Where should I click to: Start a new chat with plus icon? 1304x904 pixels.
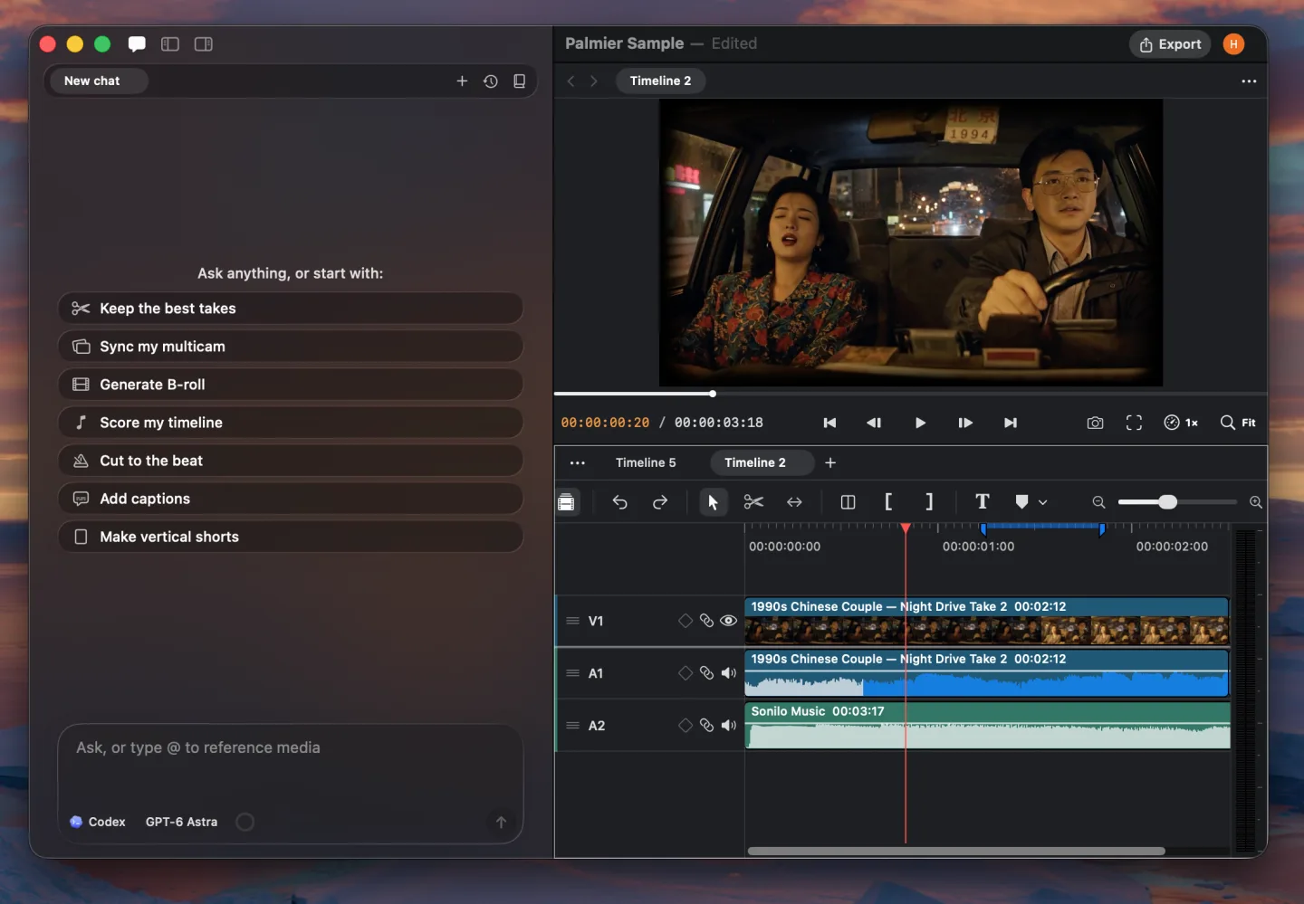click(x=462, y=81)
